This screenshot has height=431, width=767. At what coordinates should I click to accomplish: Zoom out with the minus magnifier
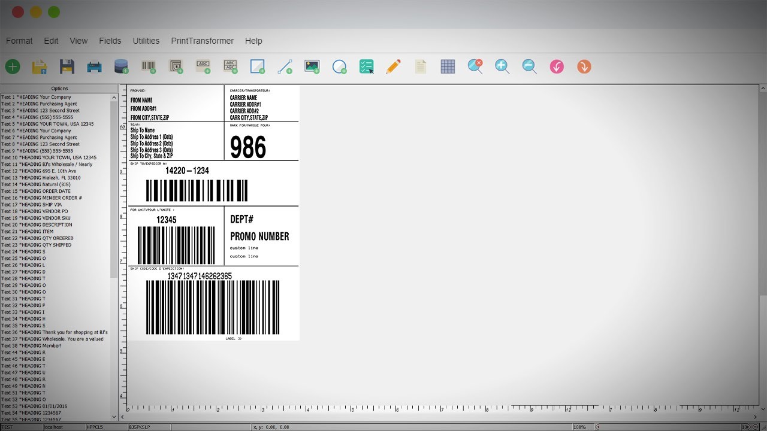529,66
